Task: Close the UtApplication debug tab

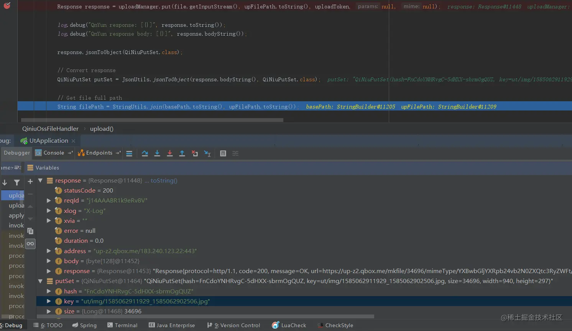Action: (x=73, y=141)
